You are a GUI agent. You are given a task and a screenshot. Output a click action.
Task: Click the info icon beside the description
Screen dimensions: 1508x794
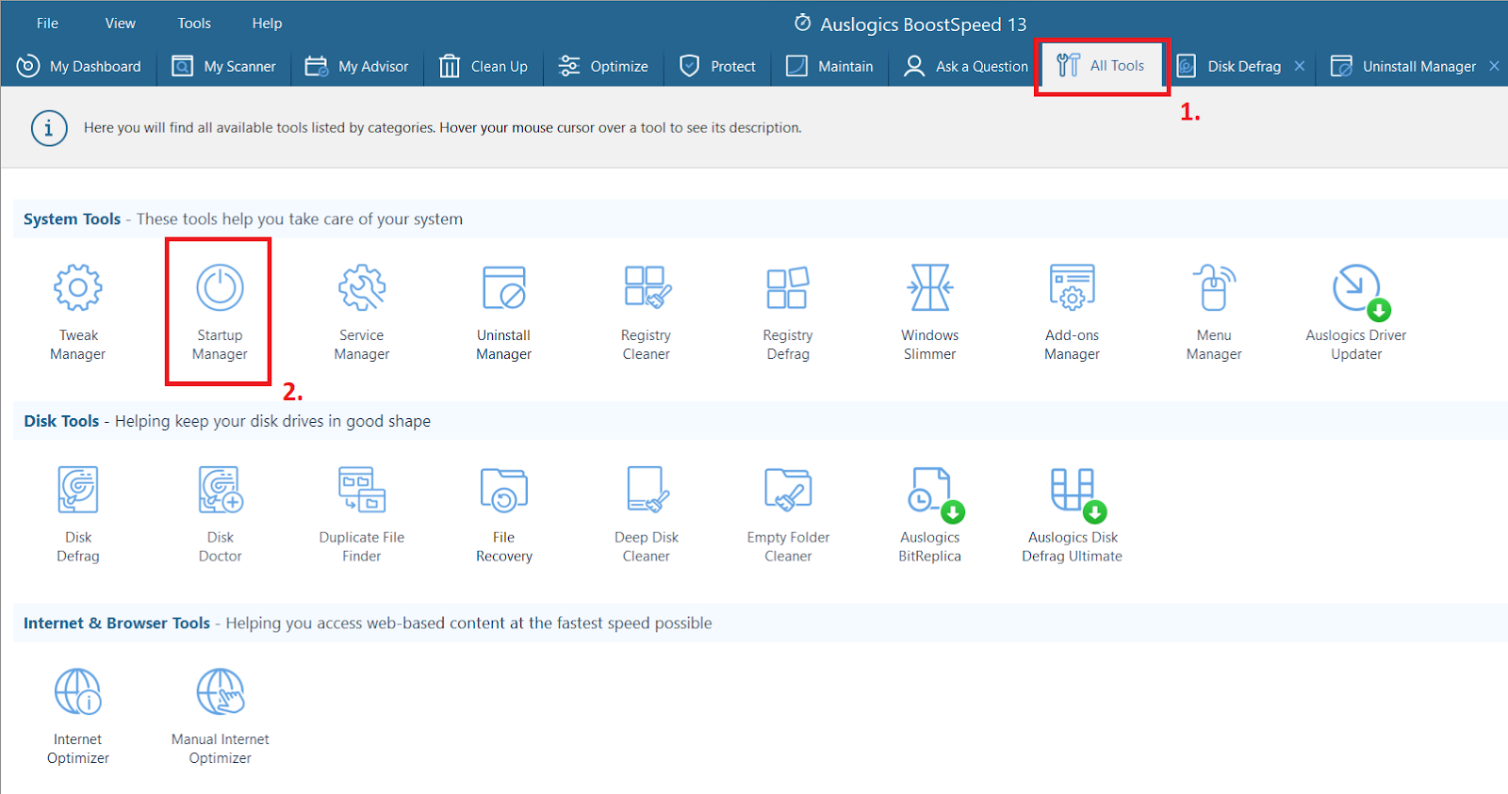coord(49,128)
